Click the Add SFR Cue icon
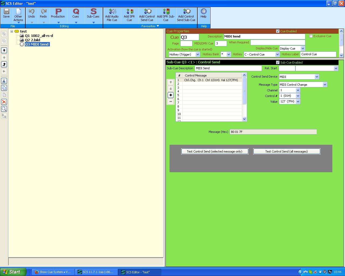 tap(129, 12)
